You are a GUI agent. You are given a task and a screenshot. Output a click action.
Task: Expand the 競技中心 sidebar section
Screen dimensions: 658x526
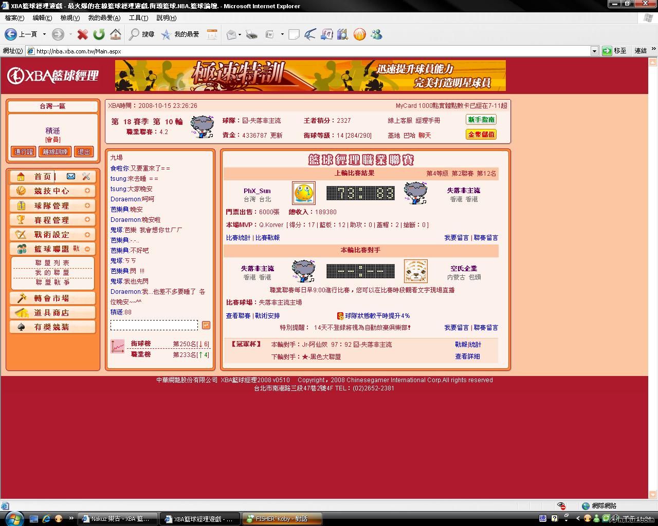pos(87,191)
